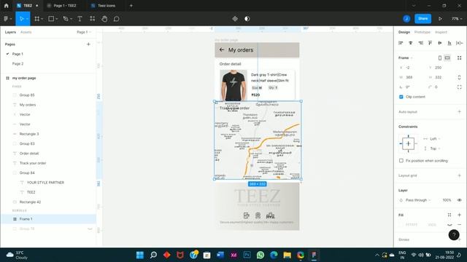Select the Rectangle shape tool
Screen dimensions: 467x262
(x=51, y=19)
